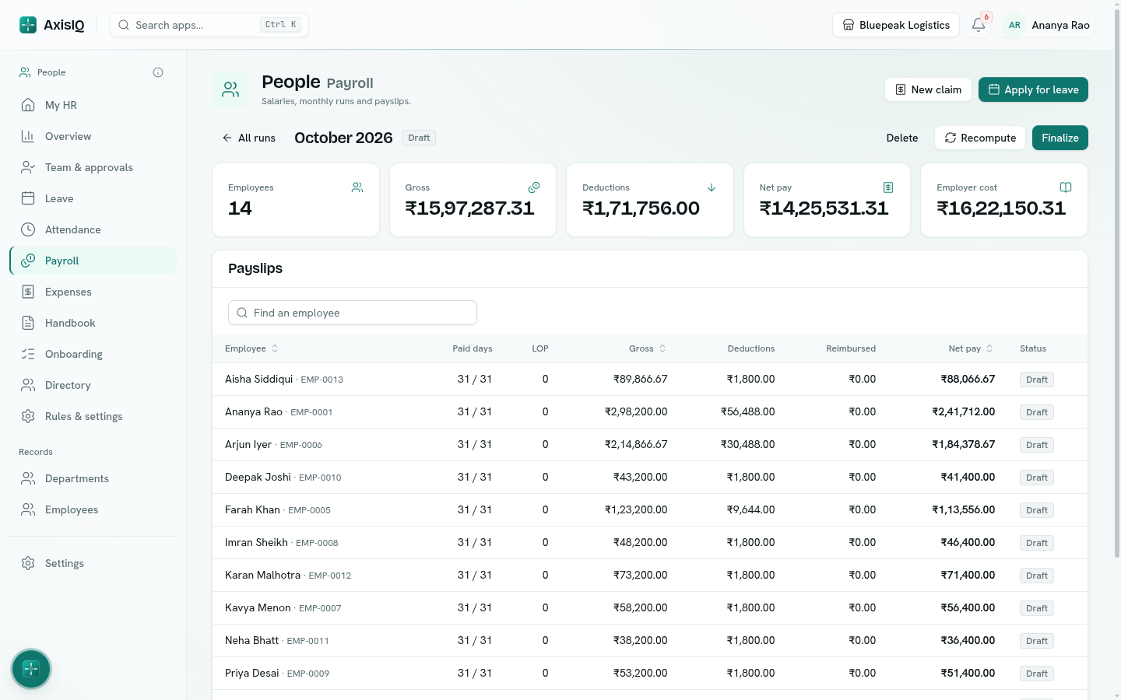This screenshot has width=1121, height=700.
Task: Click the Employer cost book icon
Action: [x=1066, y=187]
